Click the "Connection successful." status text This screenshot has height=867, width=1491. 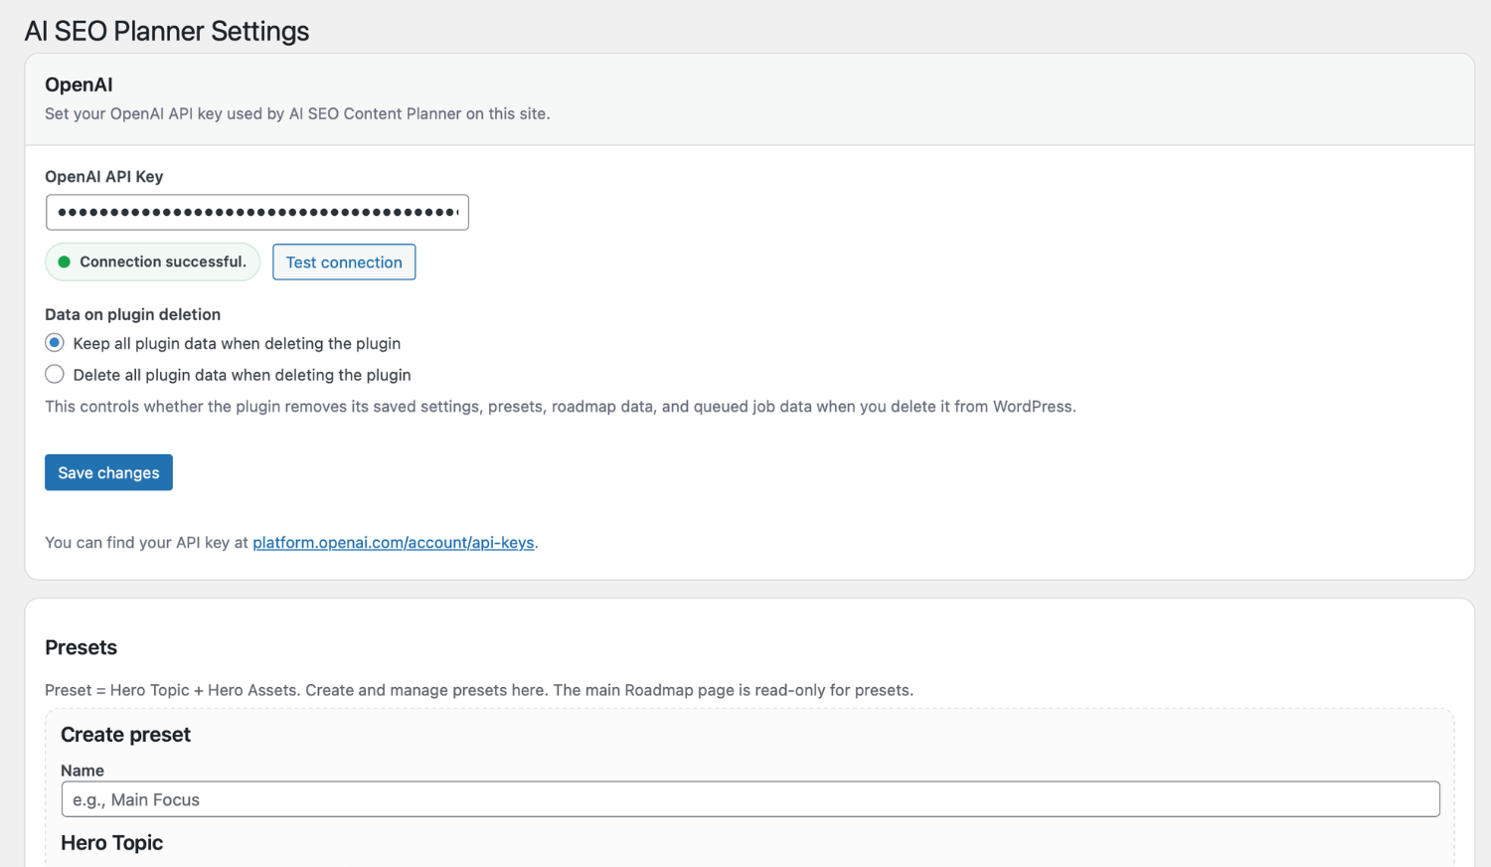162,262
